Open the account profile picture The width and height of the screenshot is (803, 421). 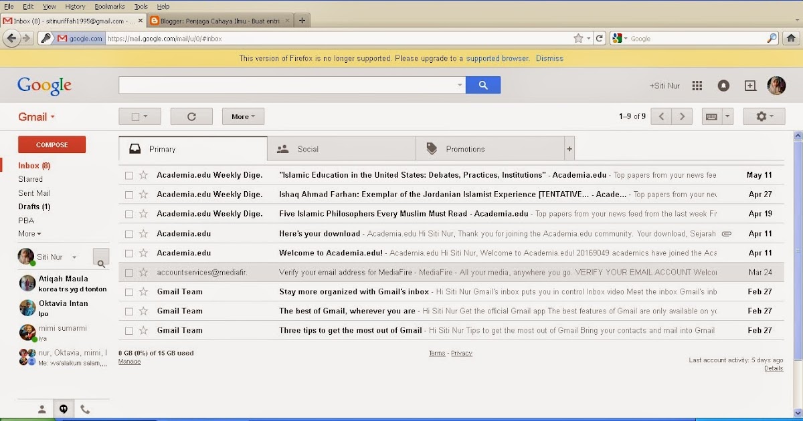pyautogui.click(x=776, y=86)
